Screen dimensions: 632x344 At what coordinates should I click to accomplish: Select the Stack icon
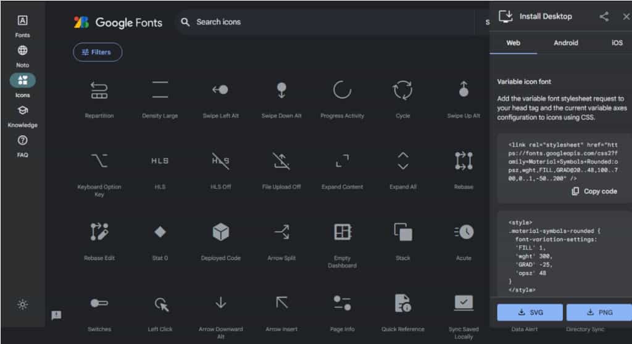tap(402, 232)
